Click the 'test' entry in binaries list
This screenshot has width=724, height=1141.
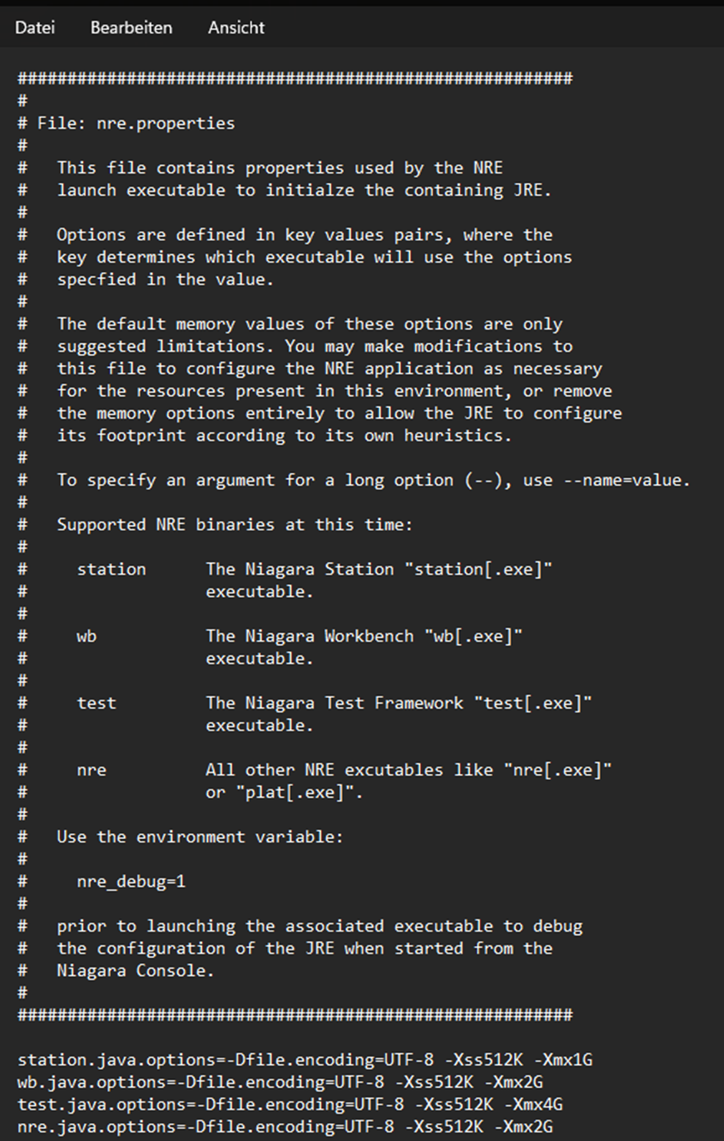(97, 702)
